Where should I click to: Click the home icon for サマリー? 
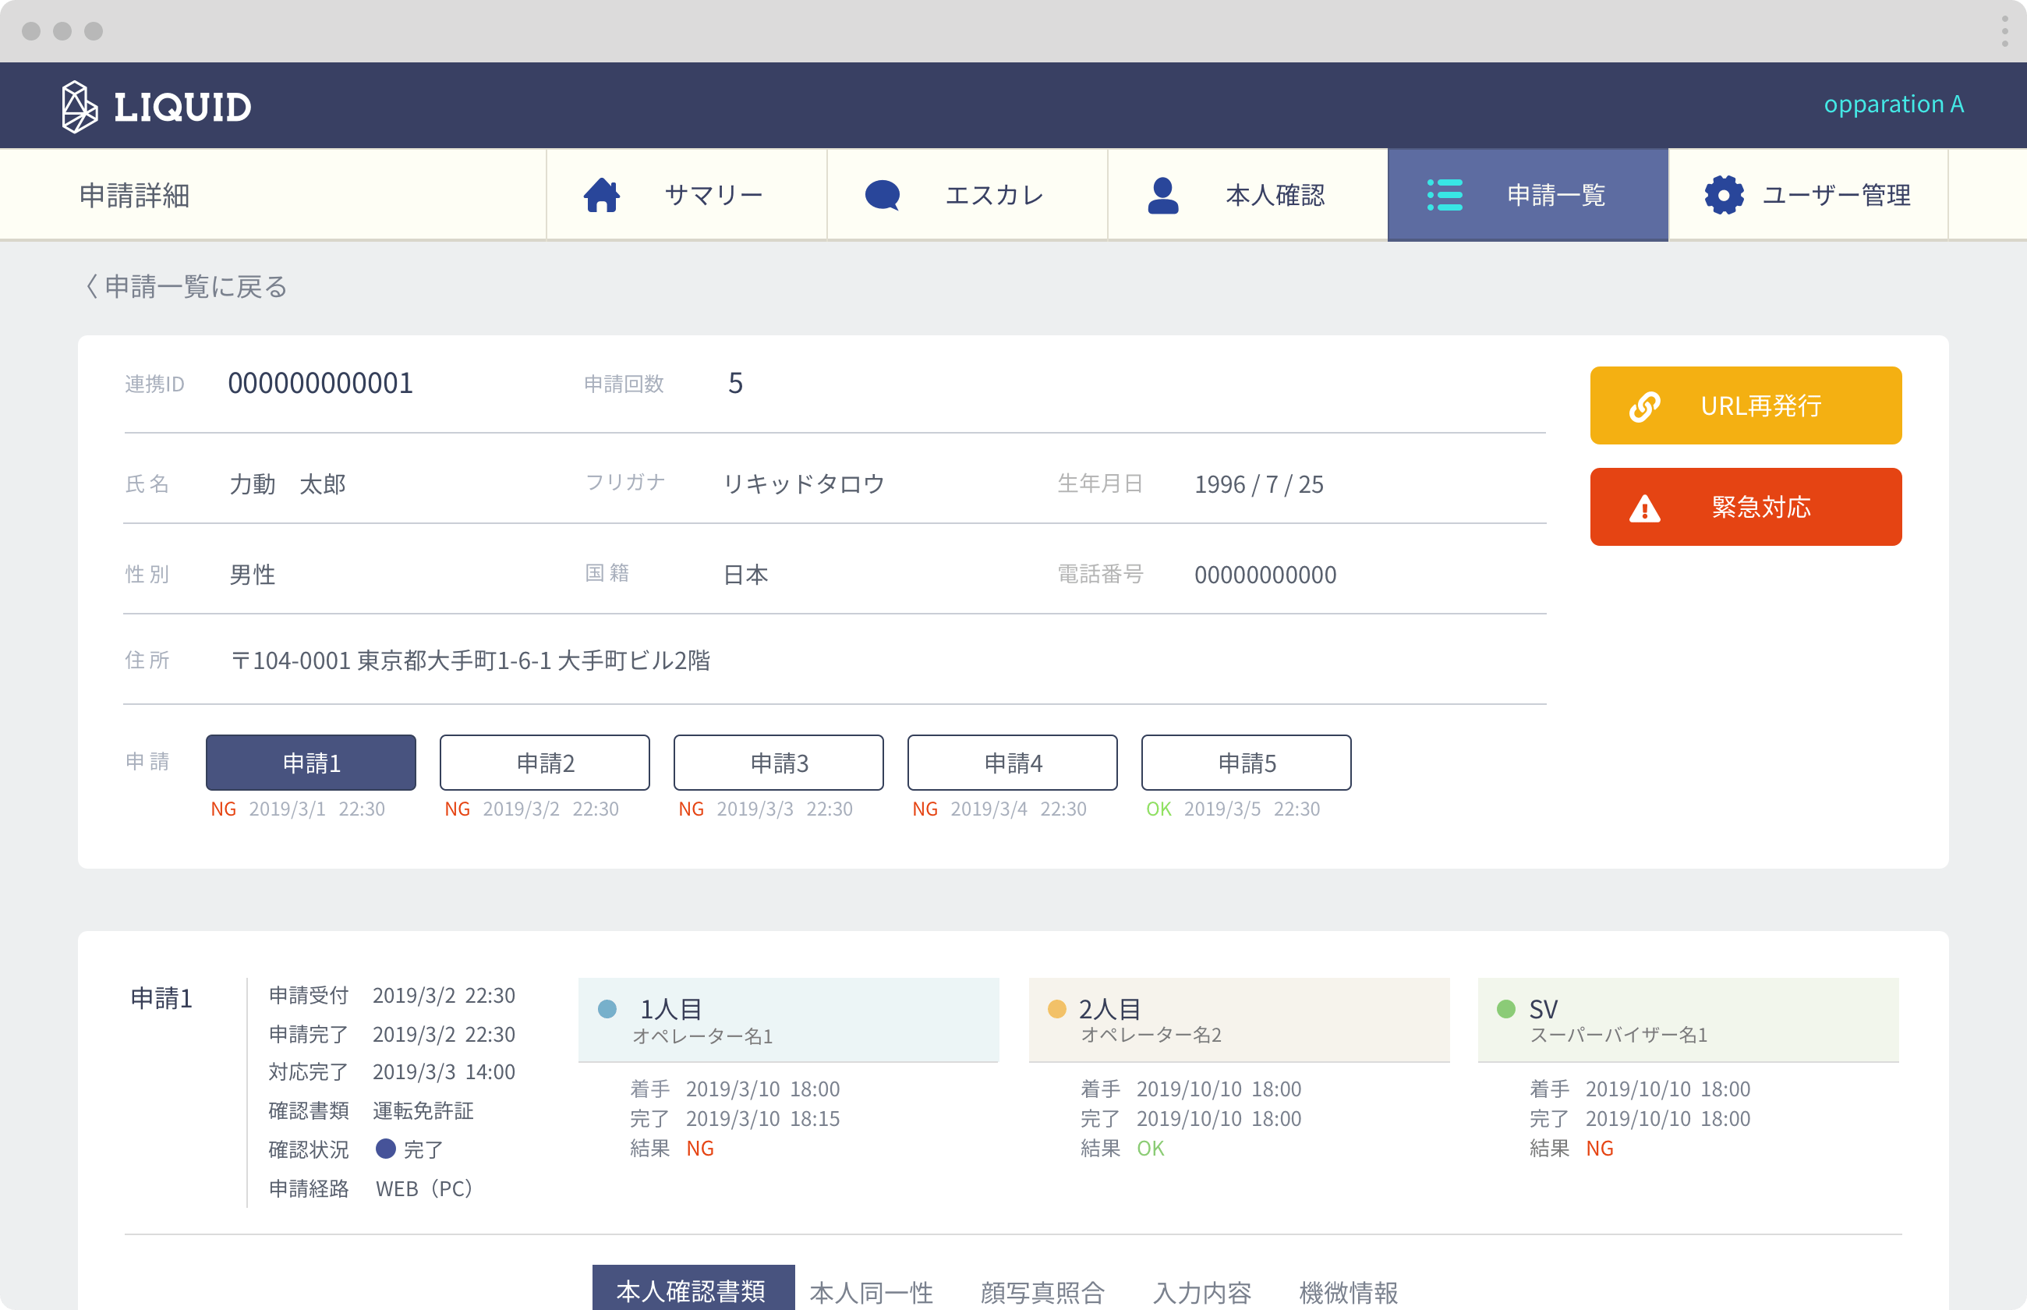pos(602,195)
